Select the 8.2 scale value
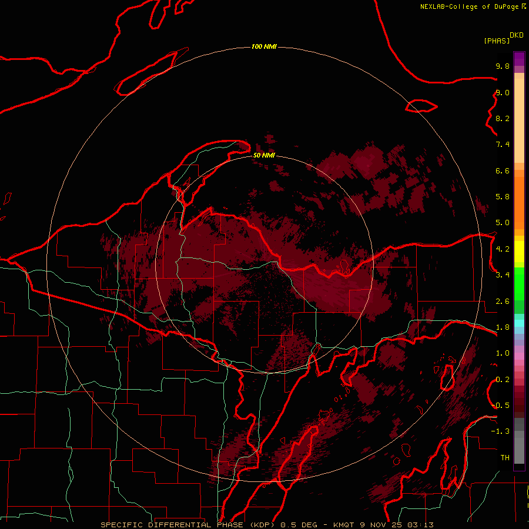This screenshot has height=529, width=529. 503,118
